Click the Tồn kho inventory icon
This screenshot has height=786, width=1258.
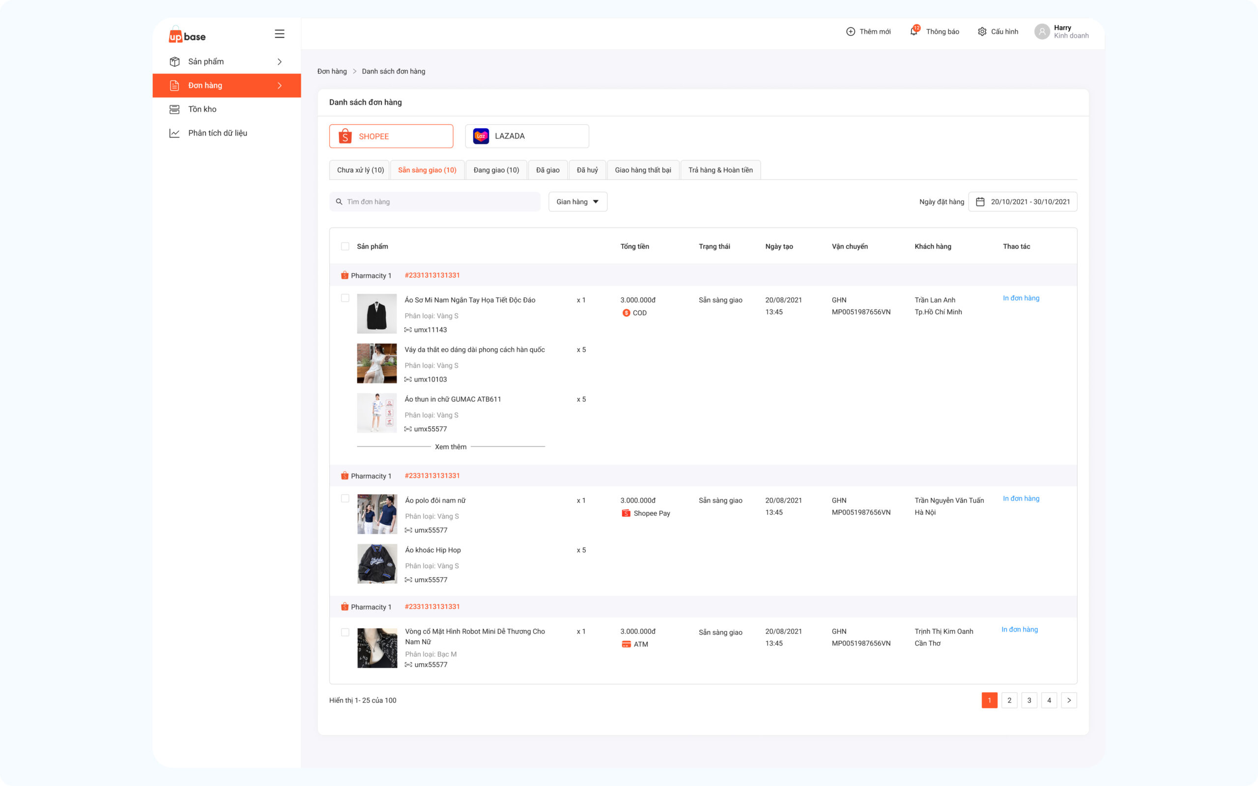click(174, 109)
